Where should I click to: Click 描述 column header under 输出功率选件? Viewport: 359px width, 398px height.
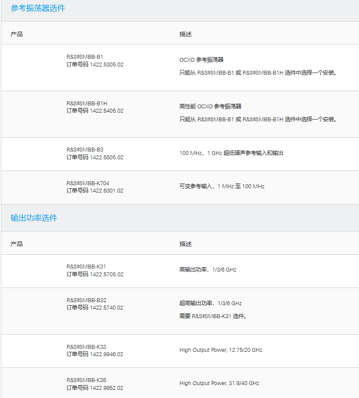coord(186,244)
